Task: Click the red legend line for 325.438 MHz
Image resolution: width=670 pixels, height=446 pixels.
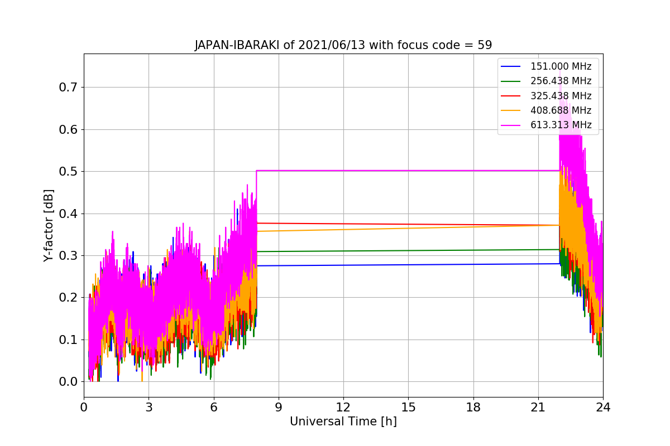Action: coord(511,96)
